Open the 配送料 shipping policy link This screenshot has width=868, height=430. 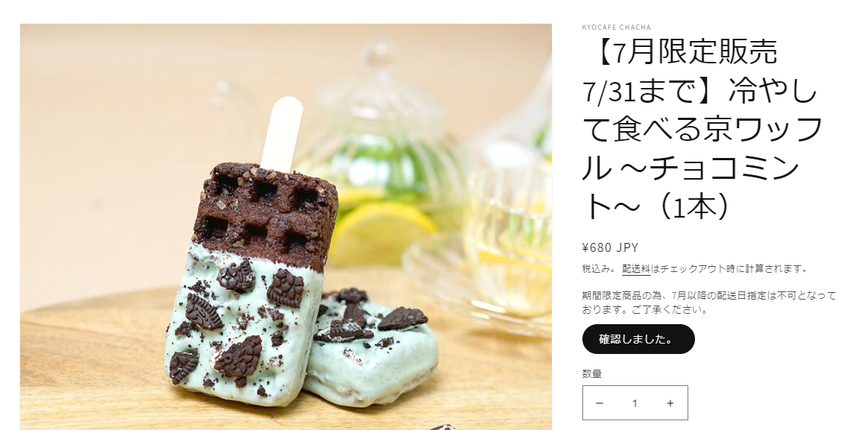[x=635, y=269]
